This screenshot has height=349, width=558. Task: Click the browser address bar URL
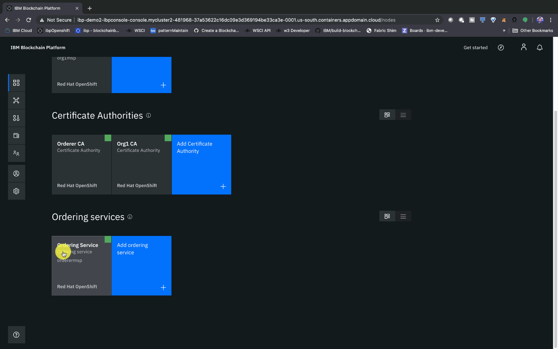tap(236, 20)
